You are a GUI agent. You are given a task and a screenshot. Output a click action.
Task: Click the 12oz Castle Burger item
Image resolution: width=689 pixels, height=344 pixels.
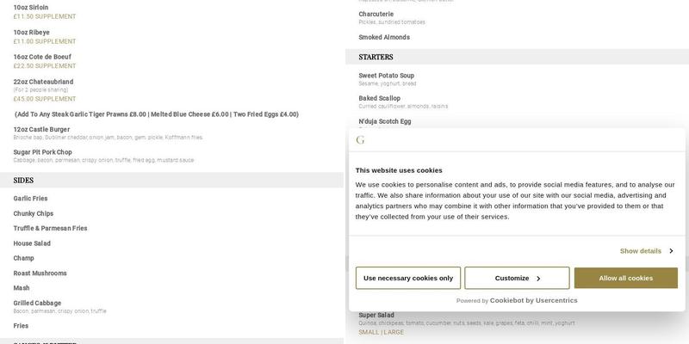(41, 129)
